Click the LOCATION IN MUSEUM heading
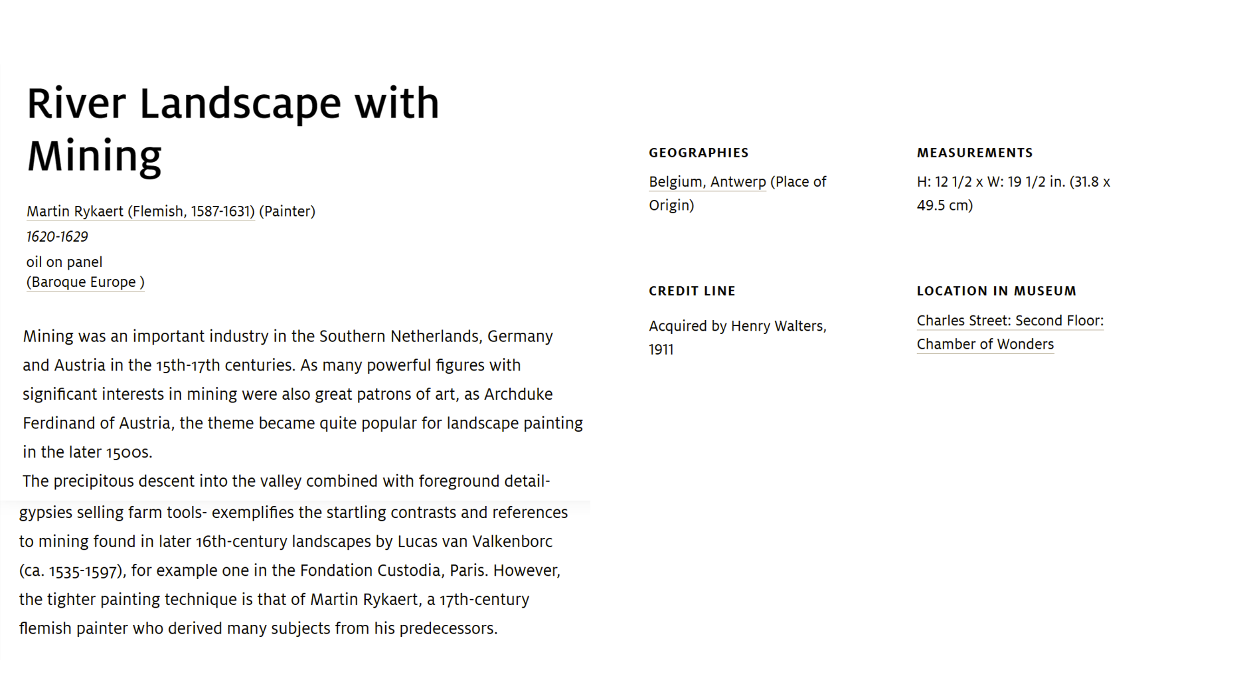Viewport: 1257px width, 688px height. pos(996,291)
